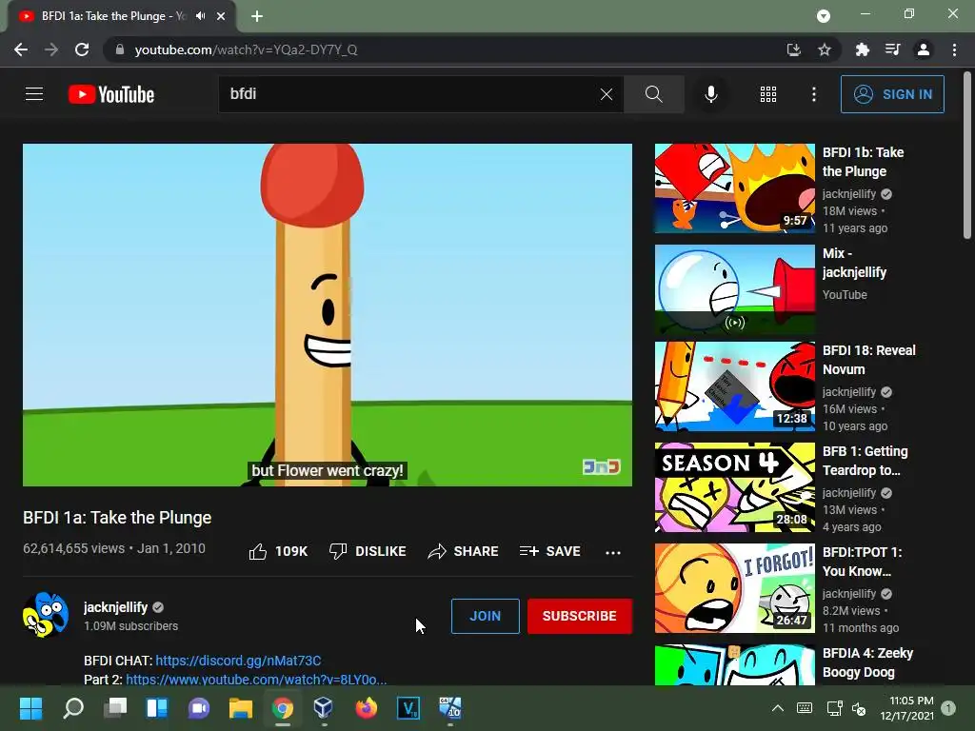975x731 pixels.
Task: Go to YouTube home via logo
Action: (x=111, y=94)
